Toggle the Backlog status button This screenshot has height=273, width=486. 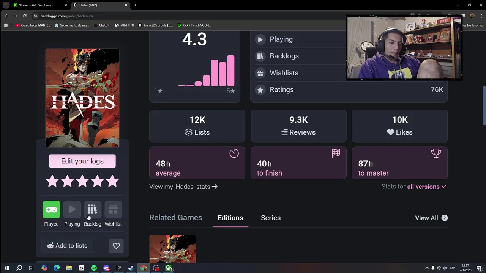click(92, 209)
